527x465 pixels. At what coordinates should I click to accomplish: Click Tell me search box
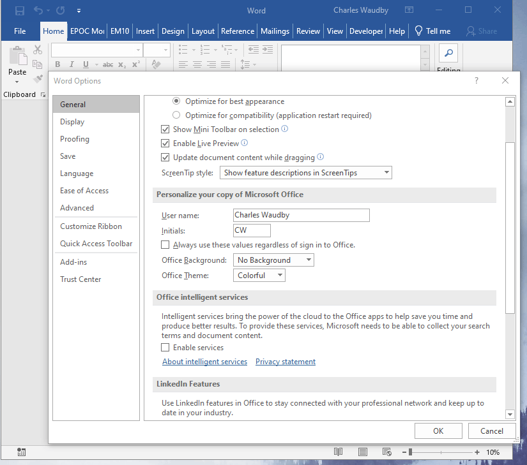433,31
